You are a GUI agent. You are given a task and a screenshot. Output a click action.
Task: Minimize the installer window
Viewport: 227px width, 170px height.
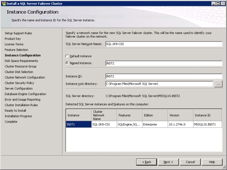(213, 4)
